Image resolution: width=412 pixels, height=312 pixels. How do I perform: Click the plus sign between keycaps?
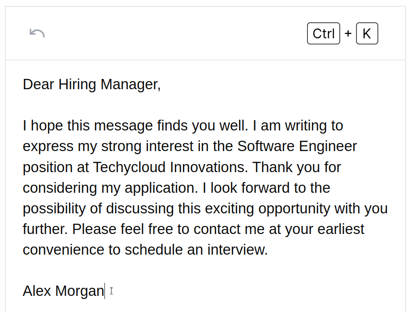(348, 34)
